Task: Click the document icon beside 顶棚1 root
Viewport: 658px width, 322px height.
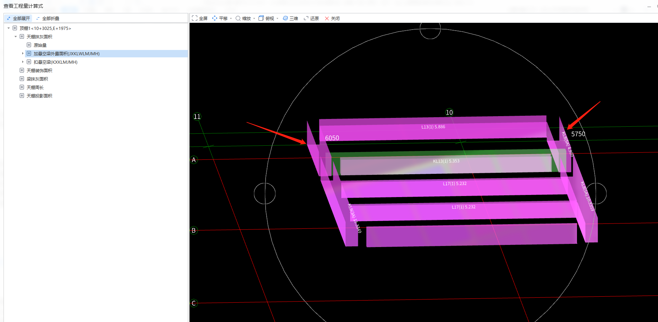Action: click(15, 28)
